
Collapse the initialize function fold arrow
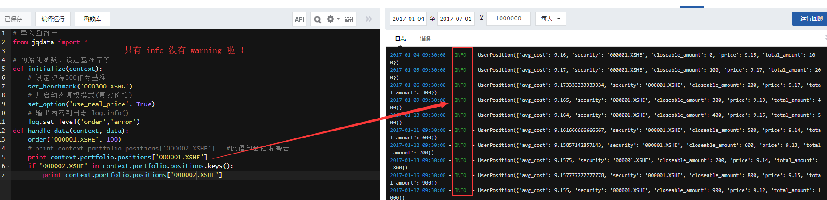[8, 69]
